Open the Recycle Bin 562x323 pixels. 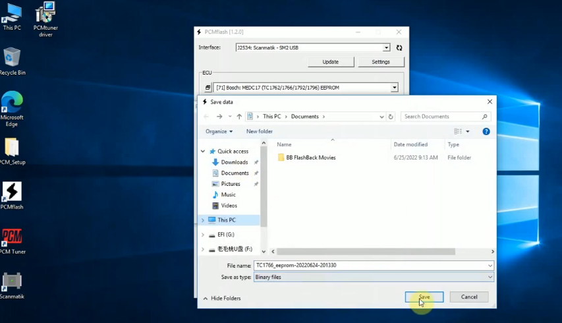click(12, 61)
